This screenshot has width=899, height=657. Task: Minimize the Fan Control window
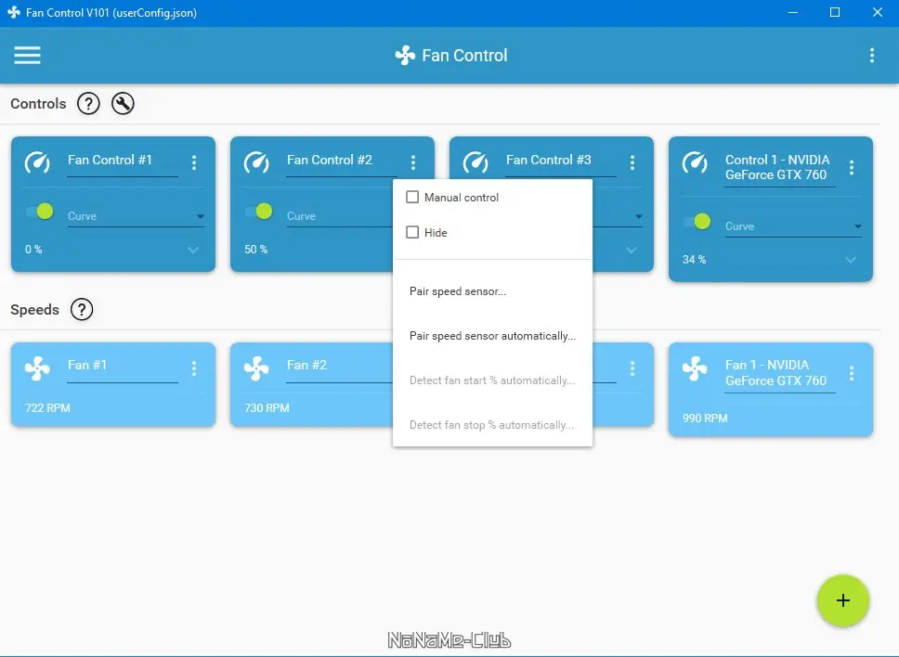[x=793, y=12]
